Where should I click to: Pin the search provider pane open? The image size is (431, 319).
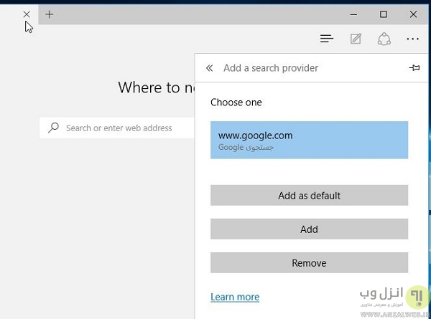coord(414,68)
